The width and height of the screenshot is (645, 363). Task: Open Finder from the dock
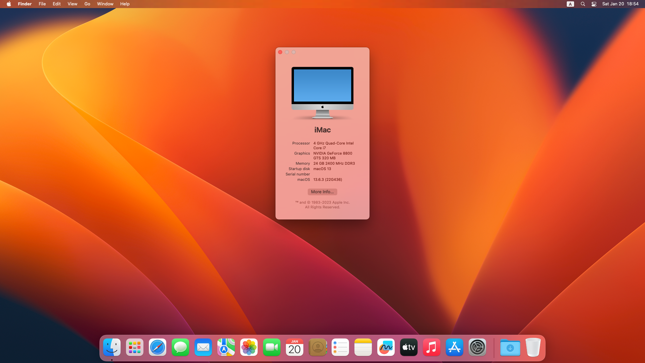tap(112, 348)
